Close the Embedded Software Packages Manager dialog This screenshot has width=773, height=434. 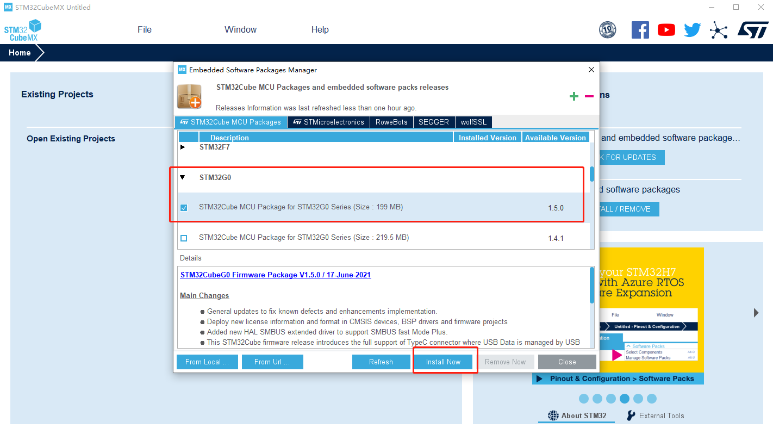click(x=591, y=70)
